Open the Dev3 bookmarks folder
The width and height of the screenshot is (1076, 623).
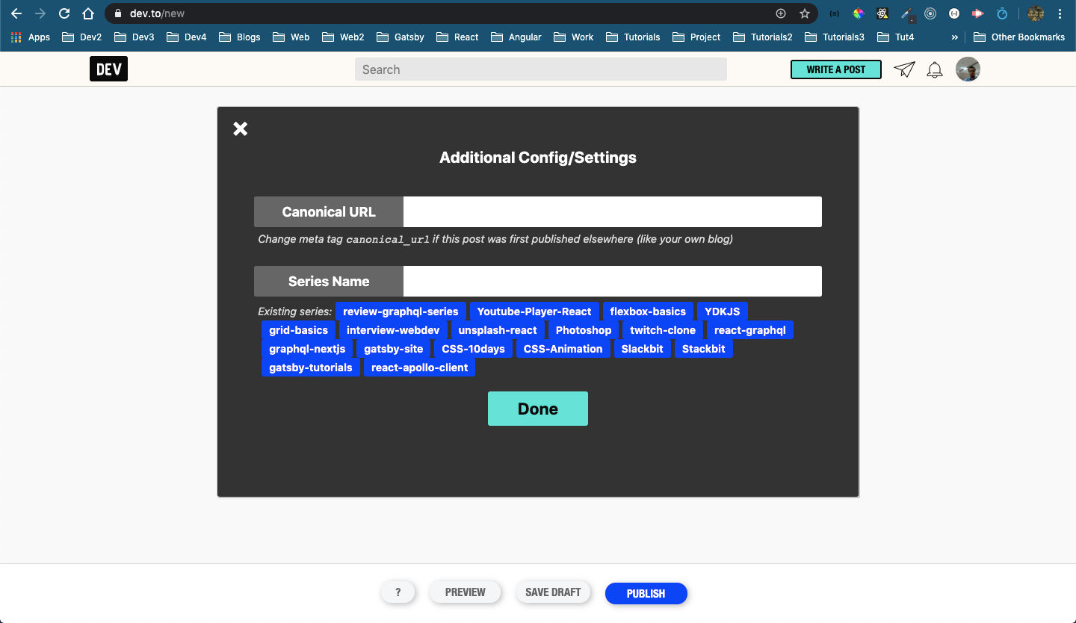pos(134,37)
